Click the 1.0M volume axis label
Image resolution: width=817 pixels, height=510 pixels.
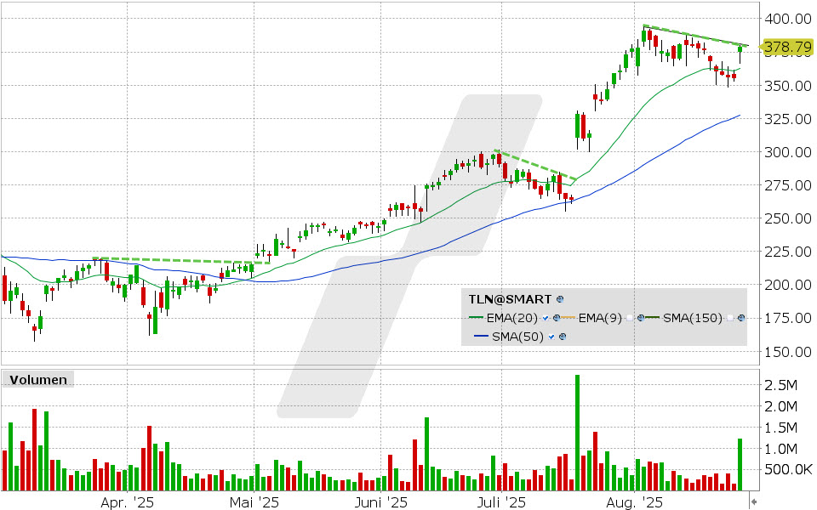tap(780, 449)
